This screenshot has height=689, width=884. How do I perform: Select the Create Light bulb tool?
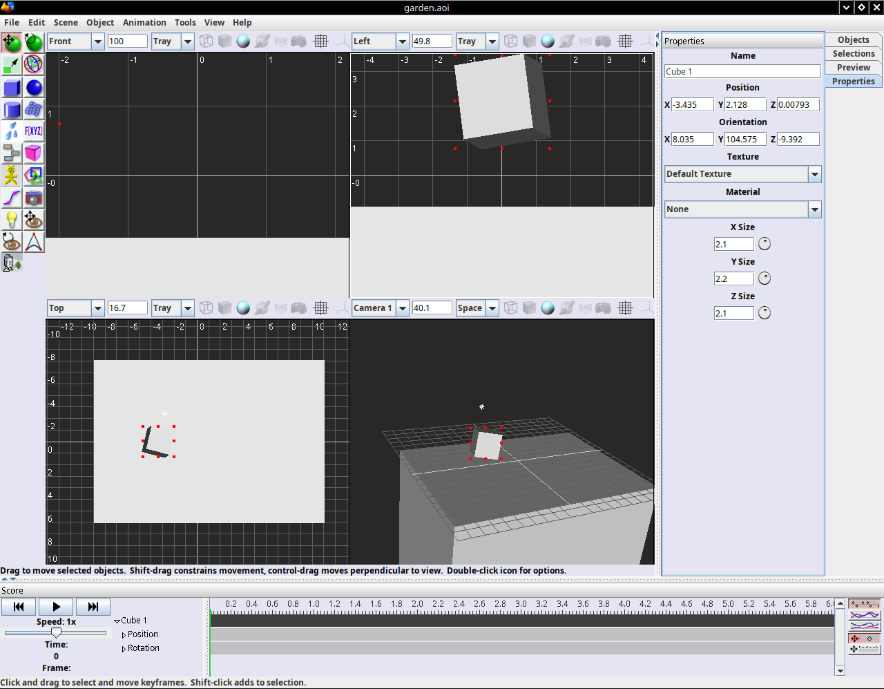point(12,220)
